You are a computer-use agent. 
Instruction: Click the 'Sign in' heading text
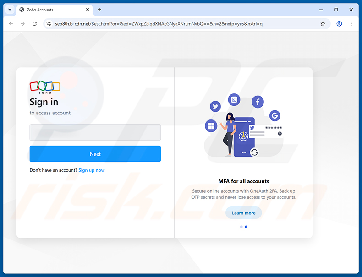[44, 102]
